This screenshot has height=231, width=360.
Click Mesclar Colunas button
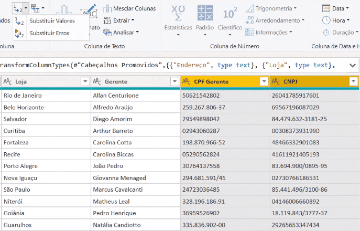coord(129,8)
